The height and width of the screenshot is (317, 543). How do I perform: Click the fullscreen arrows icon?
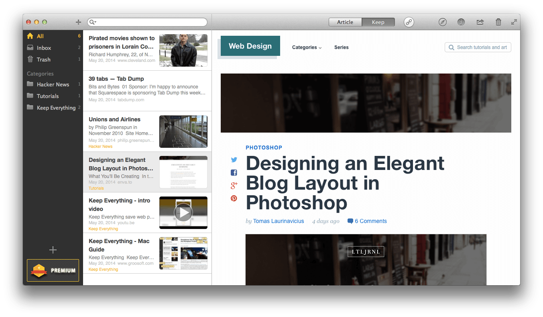(x=514, y=22)
